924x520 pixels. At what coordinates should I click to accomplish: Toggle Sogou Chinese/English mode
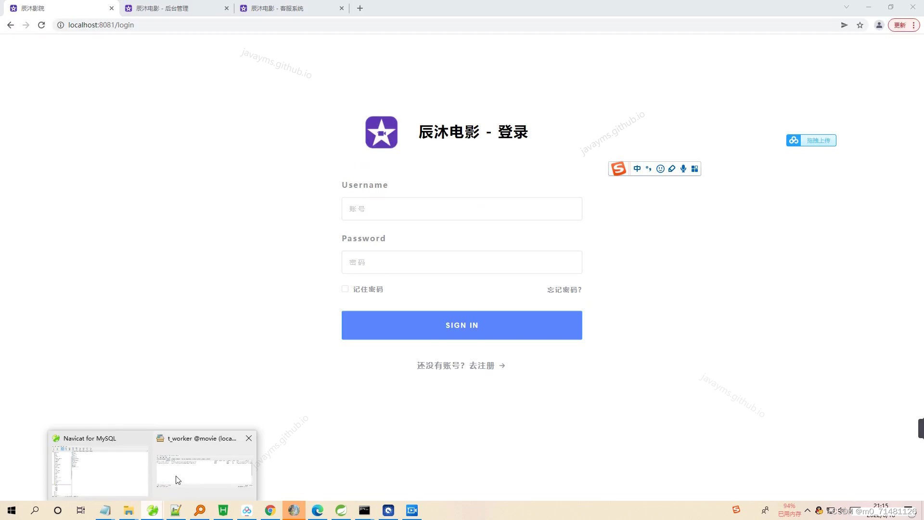point(637,169)
